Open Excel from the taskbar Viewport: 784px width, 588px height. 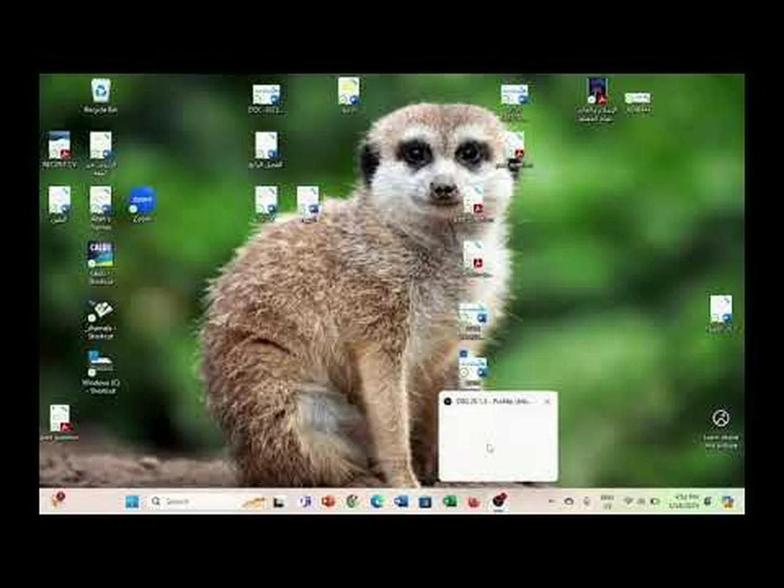[450, 502]
